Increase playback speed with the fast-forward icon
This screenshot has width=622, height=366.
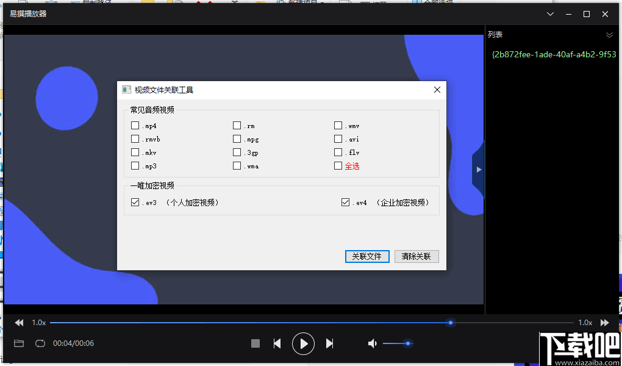coord(604,322)
